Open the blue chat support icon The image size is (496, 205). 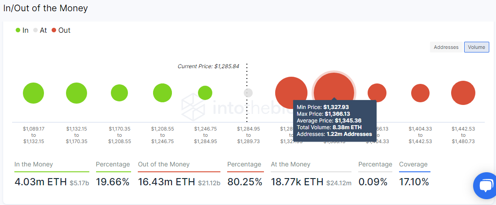(486, 186)
